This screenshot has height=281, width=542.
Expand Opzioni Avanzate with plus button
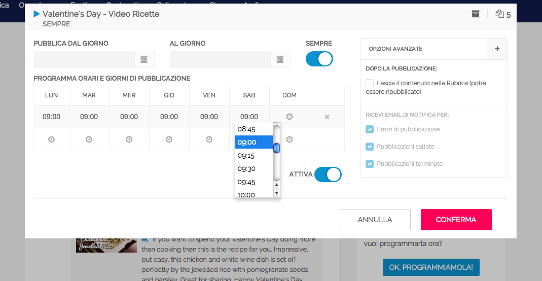point(497,49)
